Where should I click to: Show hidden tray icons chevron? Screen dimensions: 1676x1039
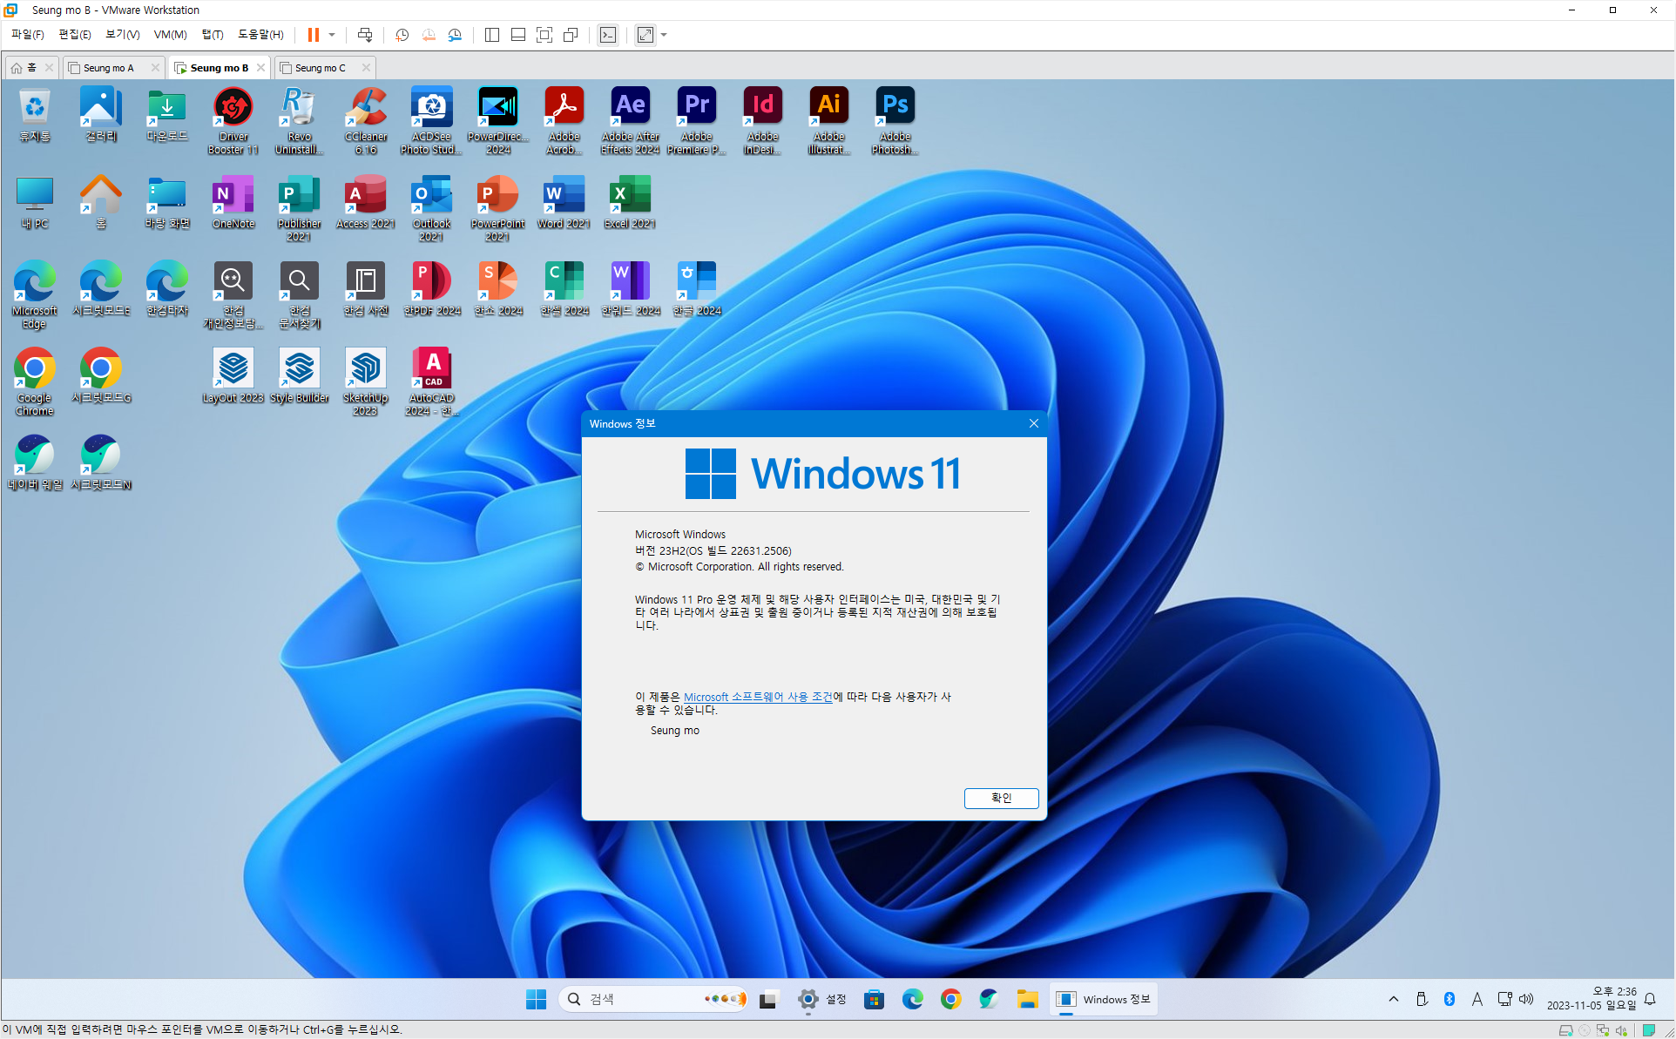(x=1394, y=999)
